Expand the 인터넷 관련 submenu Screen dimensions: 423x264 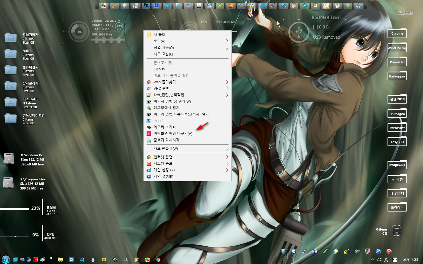point(187,157)
